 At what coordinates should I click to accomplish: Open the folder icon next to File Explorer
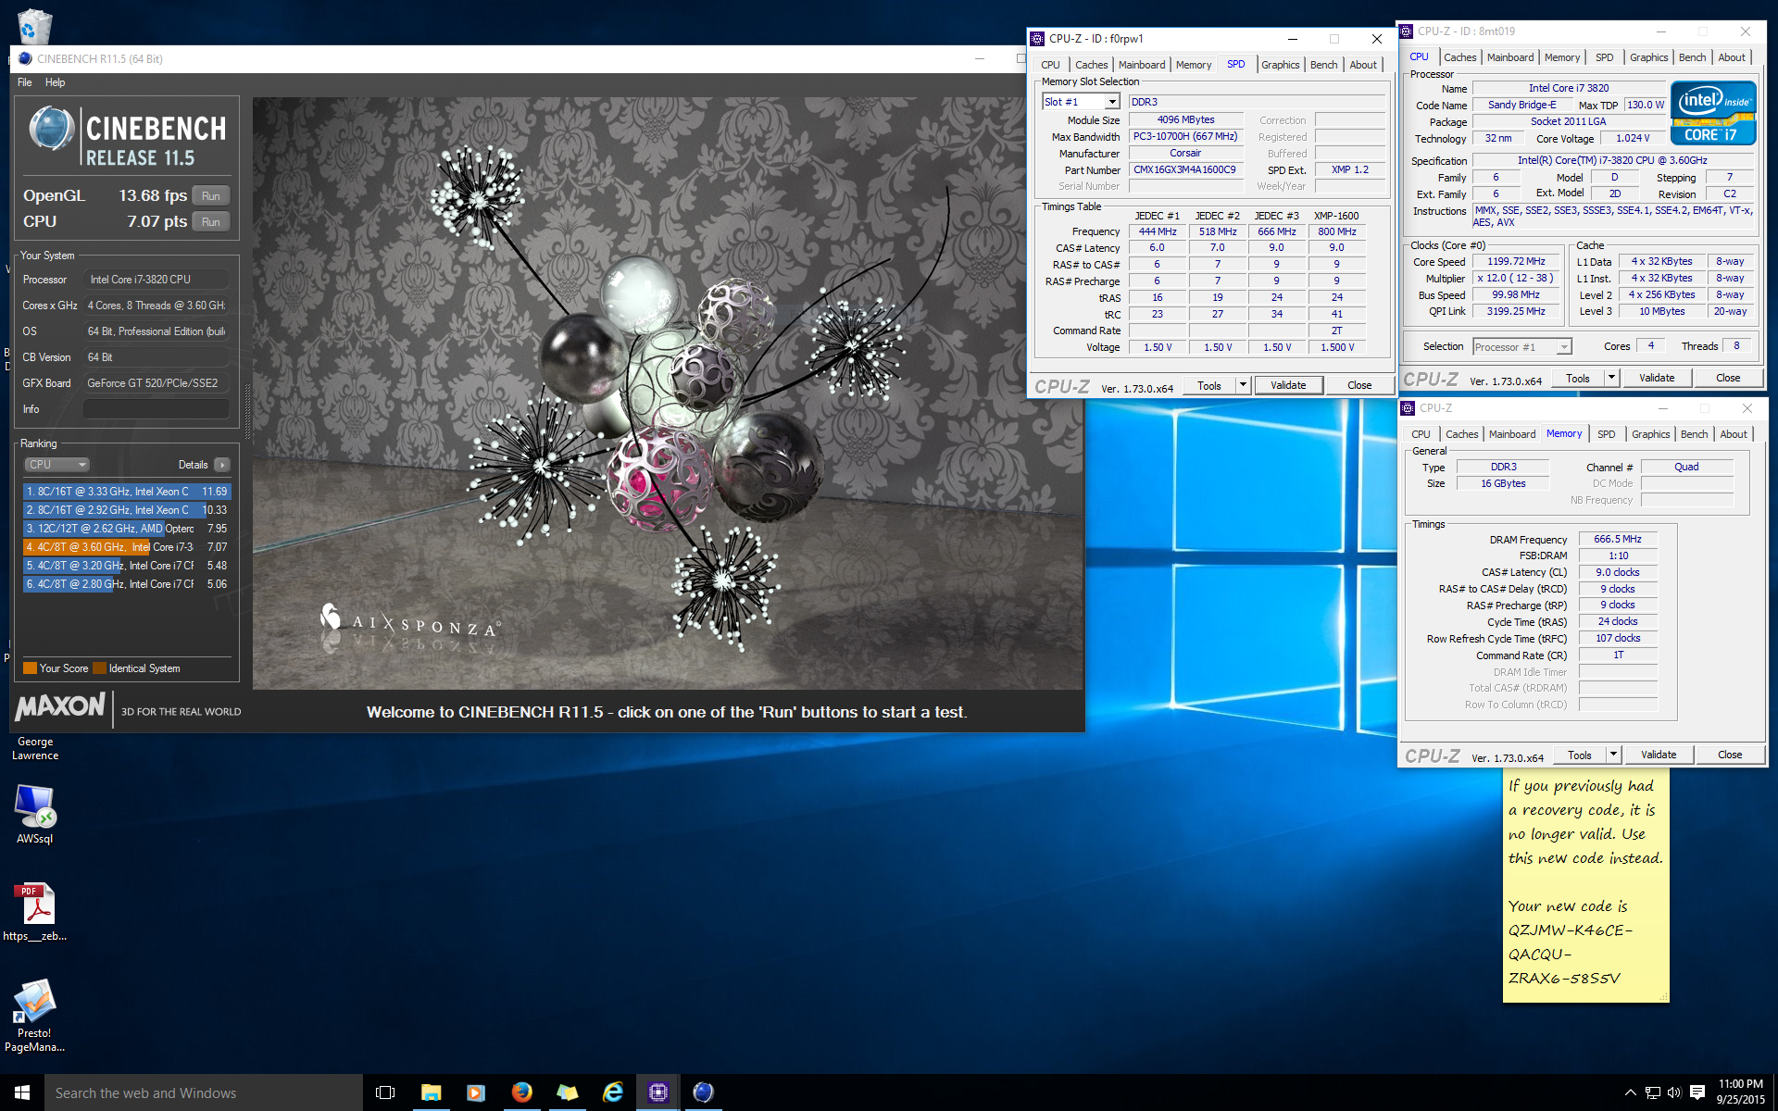(x=567, y=1092)
